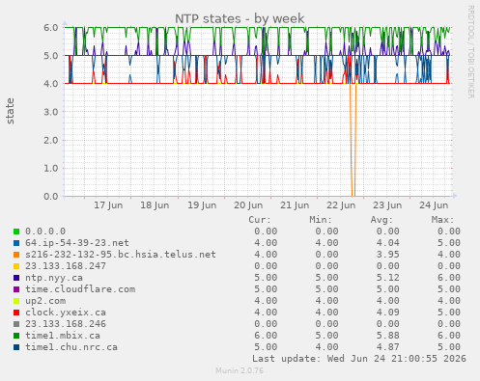
Task: Click the blue swatch for 64.ip-54-39-23.net
Action: 16,243
